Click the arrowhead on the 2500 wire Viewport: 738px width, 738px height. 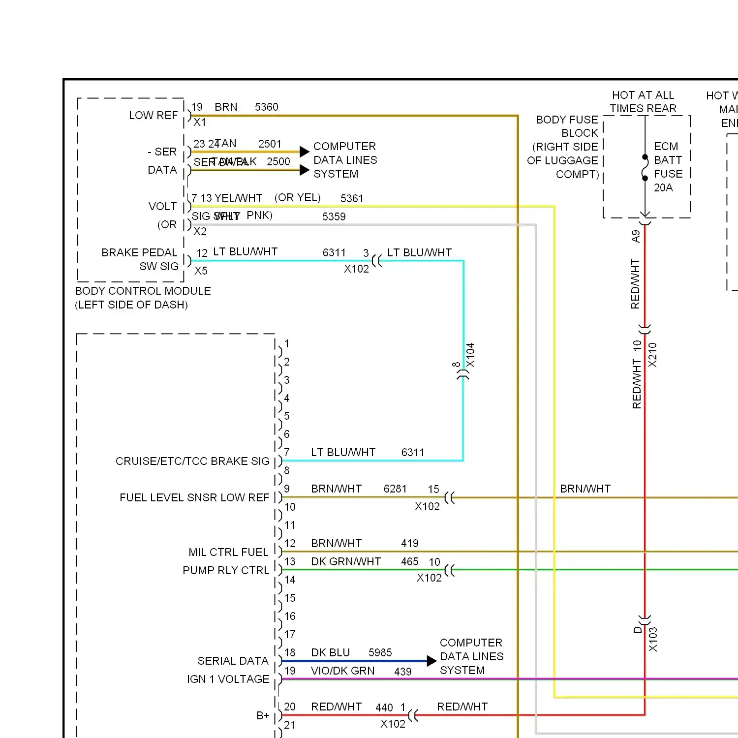(305, 170)
